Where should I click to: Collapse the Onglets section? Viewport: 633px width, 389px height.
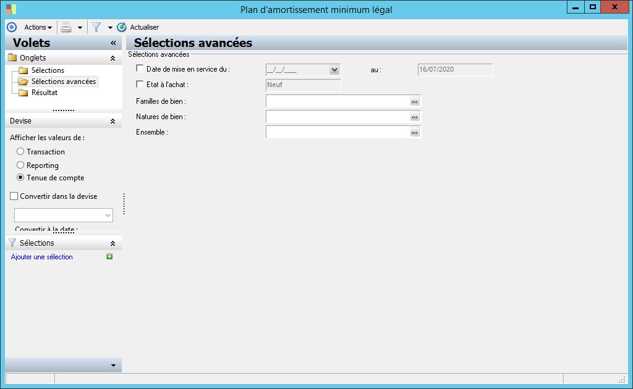pyautogui.click(x=113, y=58)
